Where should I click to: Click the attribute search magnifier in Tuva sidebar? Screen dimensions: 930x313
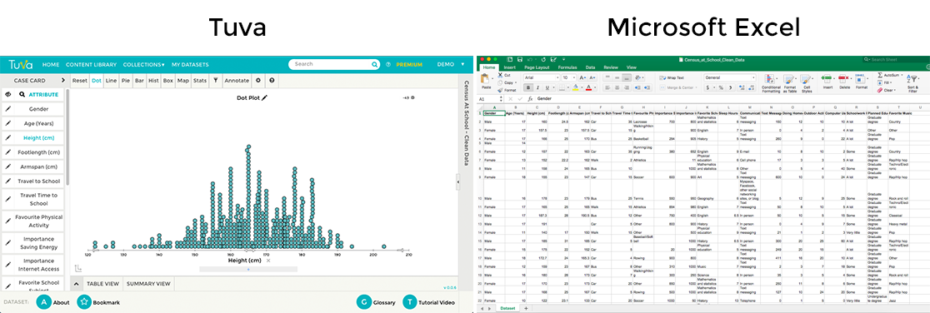coord(22,94)
